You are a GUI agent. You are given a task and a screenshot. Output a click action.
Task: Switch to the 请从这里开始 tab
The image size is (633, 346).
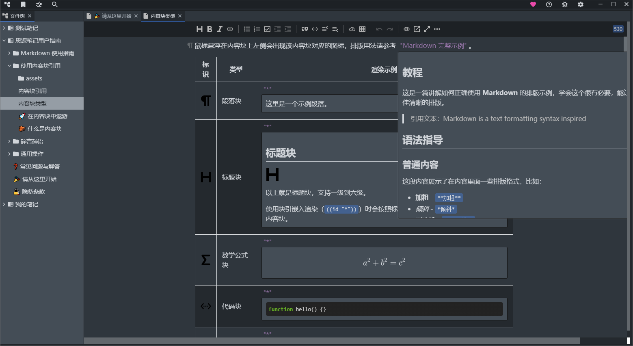coord(116,16)
